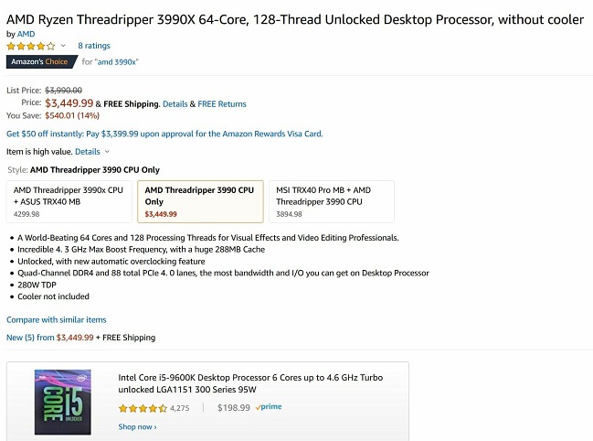Screen dimensions: 593x441
Task: Open the star rating dropdown chevron
Action: click(63, 45)
